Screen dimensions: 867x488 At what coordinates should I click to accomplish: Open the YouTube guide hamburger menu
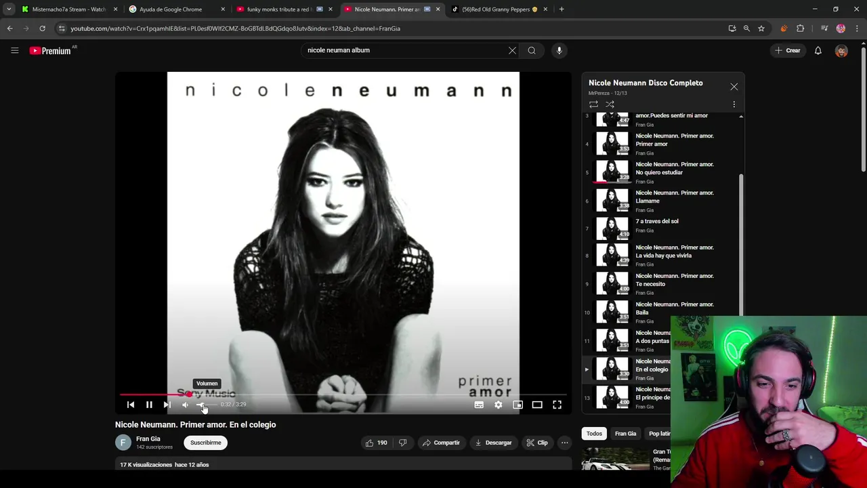pos(14,50)
